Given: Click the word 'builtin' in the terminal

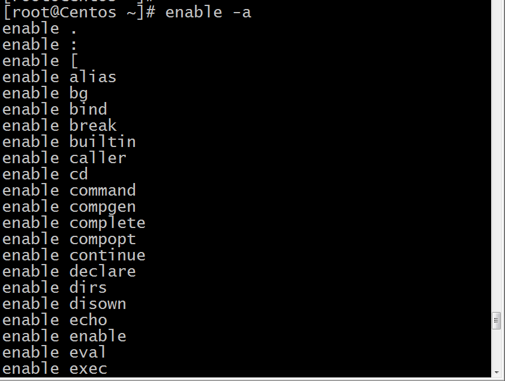Looking at the screenshot, I should (103, 142).
